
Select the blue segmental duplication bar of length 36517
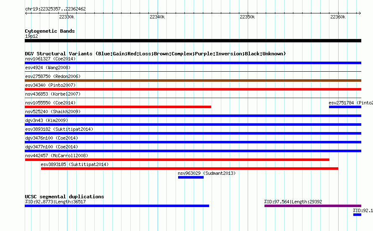[117, 206]
